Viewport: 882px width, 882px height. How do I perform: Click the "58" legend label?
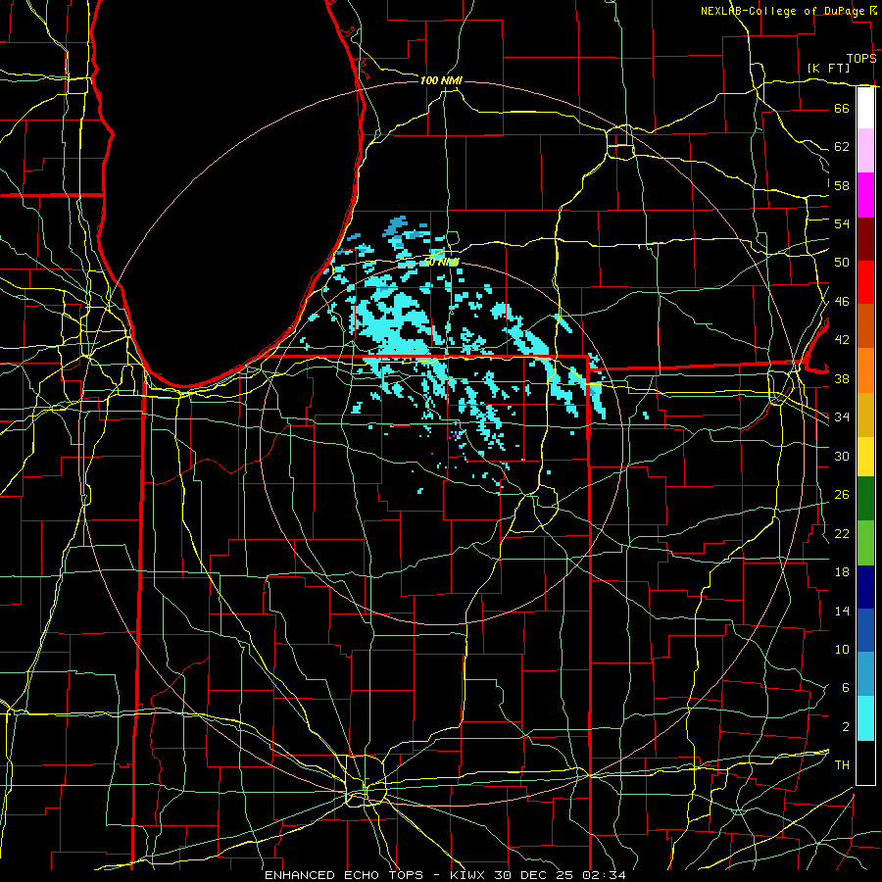tap(842, 185)
